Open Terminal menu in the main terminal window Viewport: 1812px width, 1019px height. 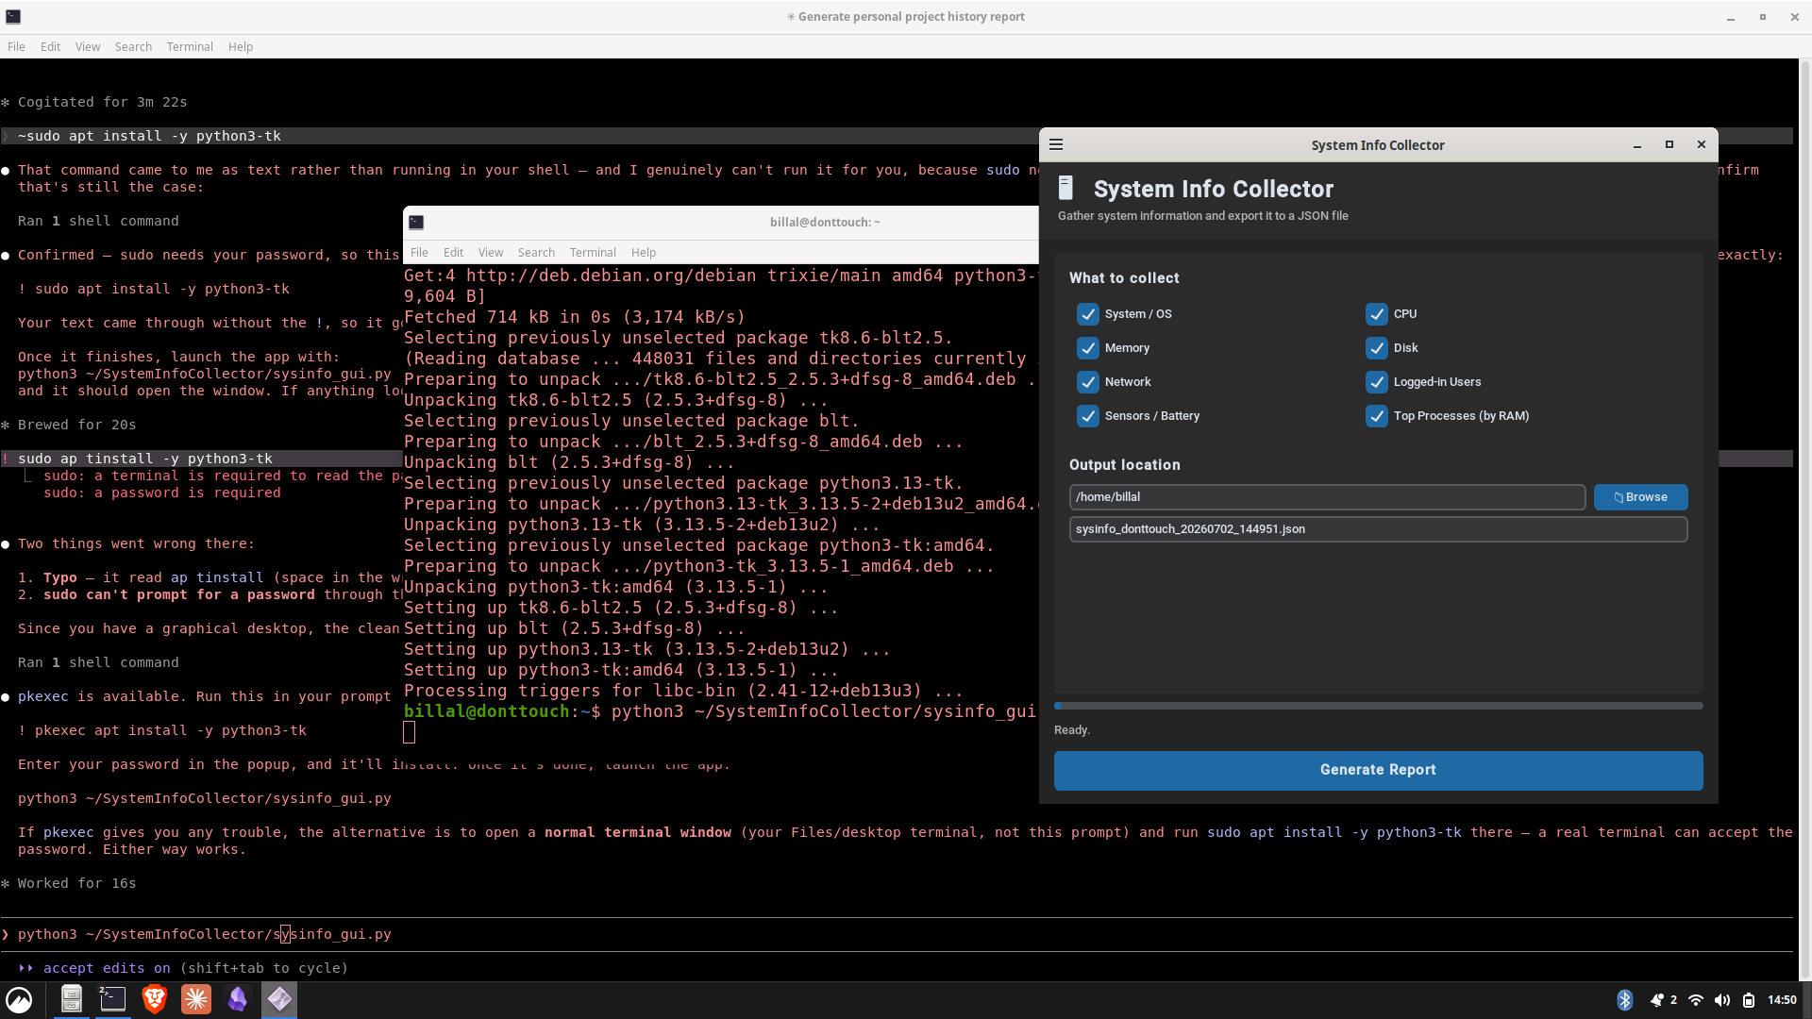point(190,46)
